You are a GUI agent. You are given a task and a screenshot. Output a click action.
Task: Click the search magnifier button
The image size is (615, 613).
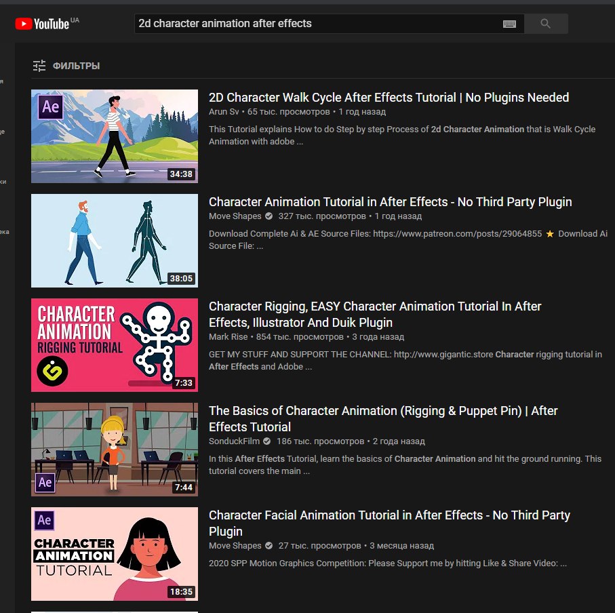point(546,24)
